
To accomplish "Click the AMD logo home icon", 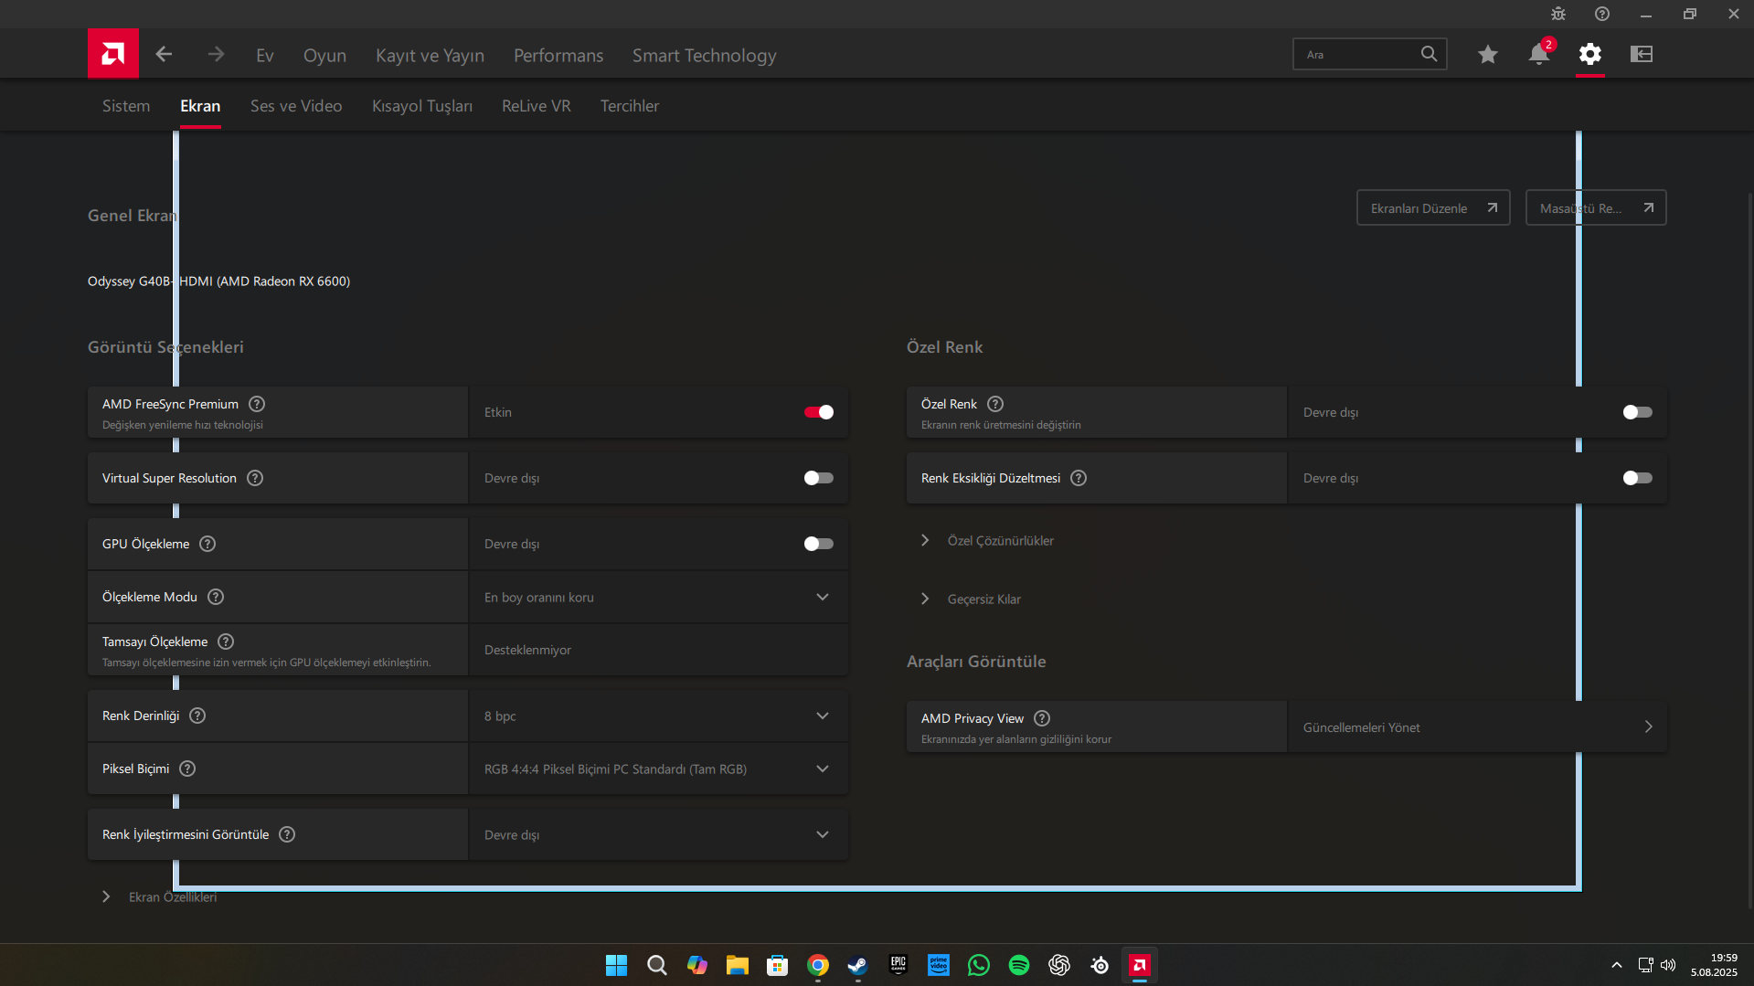I will tap(113, 54).
